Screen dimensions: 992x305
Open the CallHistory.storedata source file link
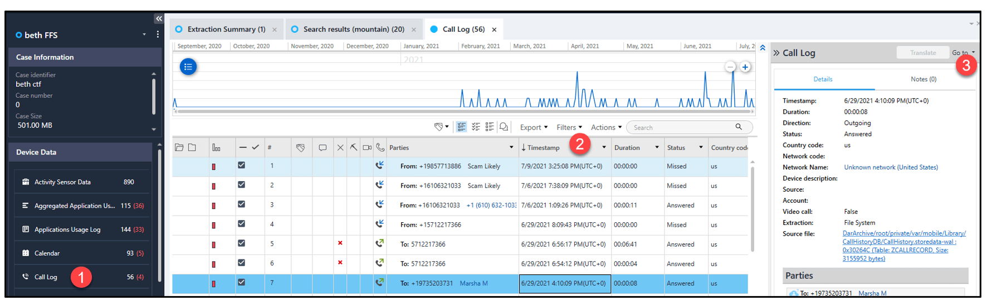pos(904,246)
